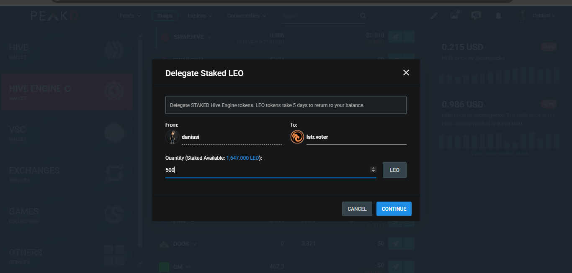Select OTHERS Services in sidebar
572x273 pixels.
tap(67, 255)
